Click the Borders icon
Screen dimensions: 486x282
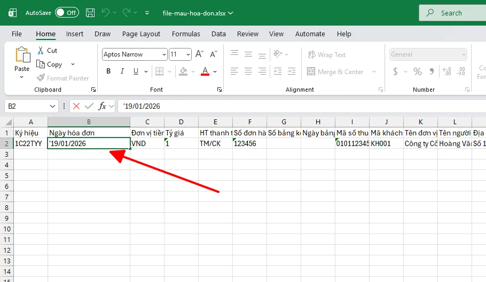coord(159,71)
